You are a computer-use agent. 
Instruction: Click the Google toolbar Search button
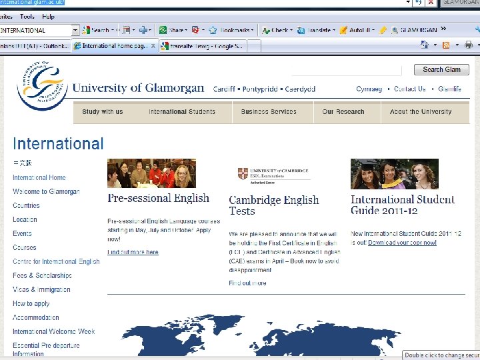pyautogui.click(x=96, y=30)
